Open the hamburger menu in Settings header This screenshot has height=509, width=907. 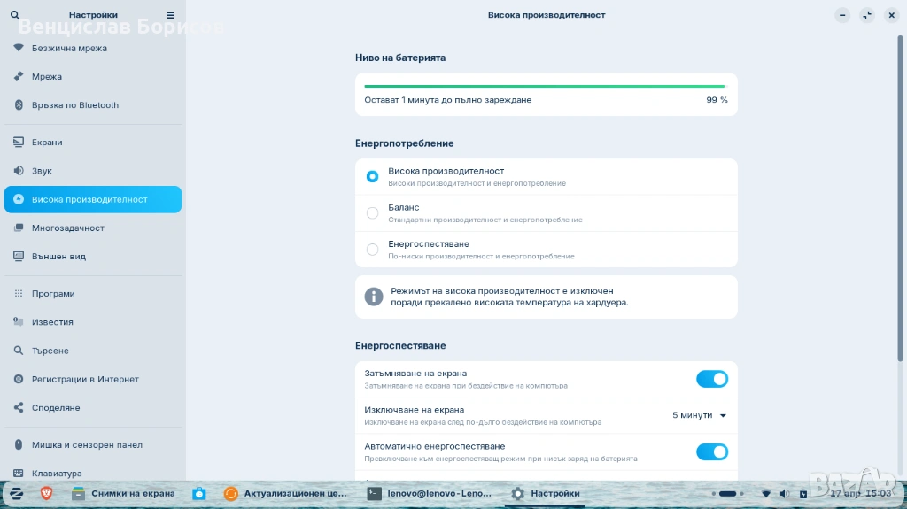(171, 15)
